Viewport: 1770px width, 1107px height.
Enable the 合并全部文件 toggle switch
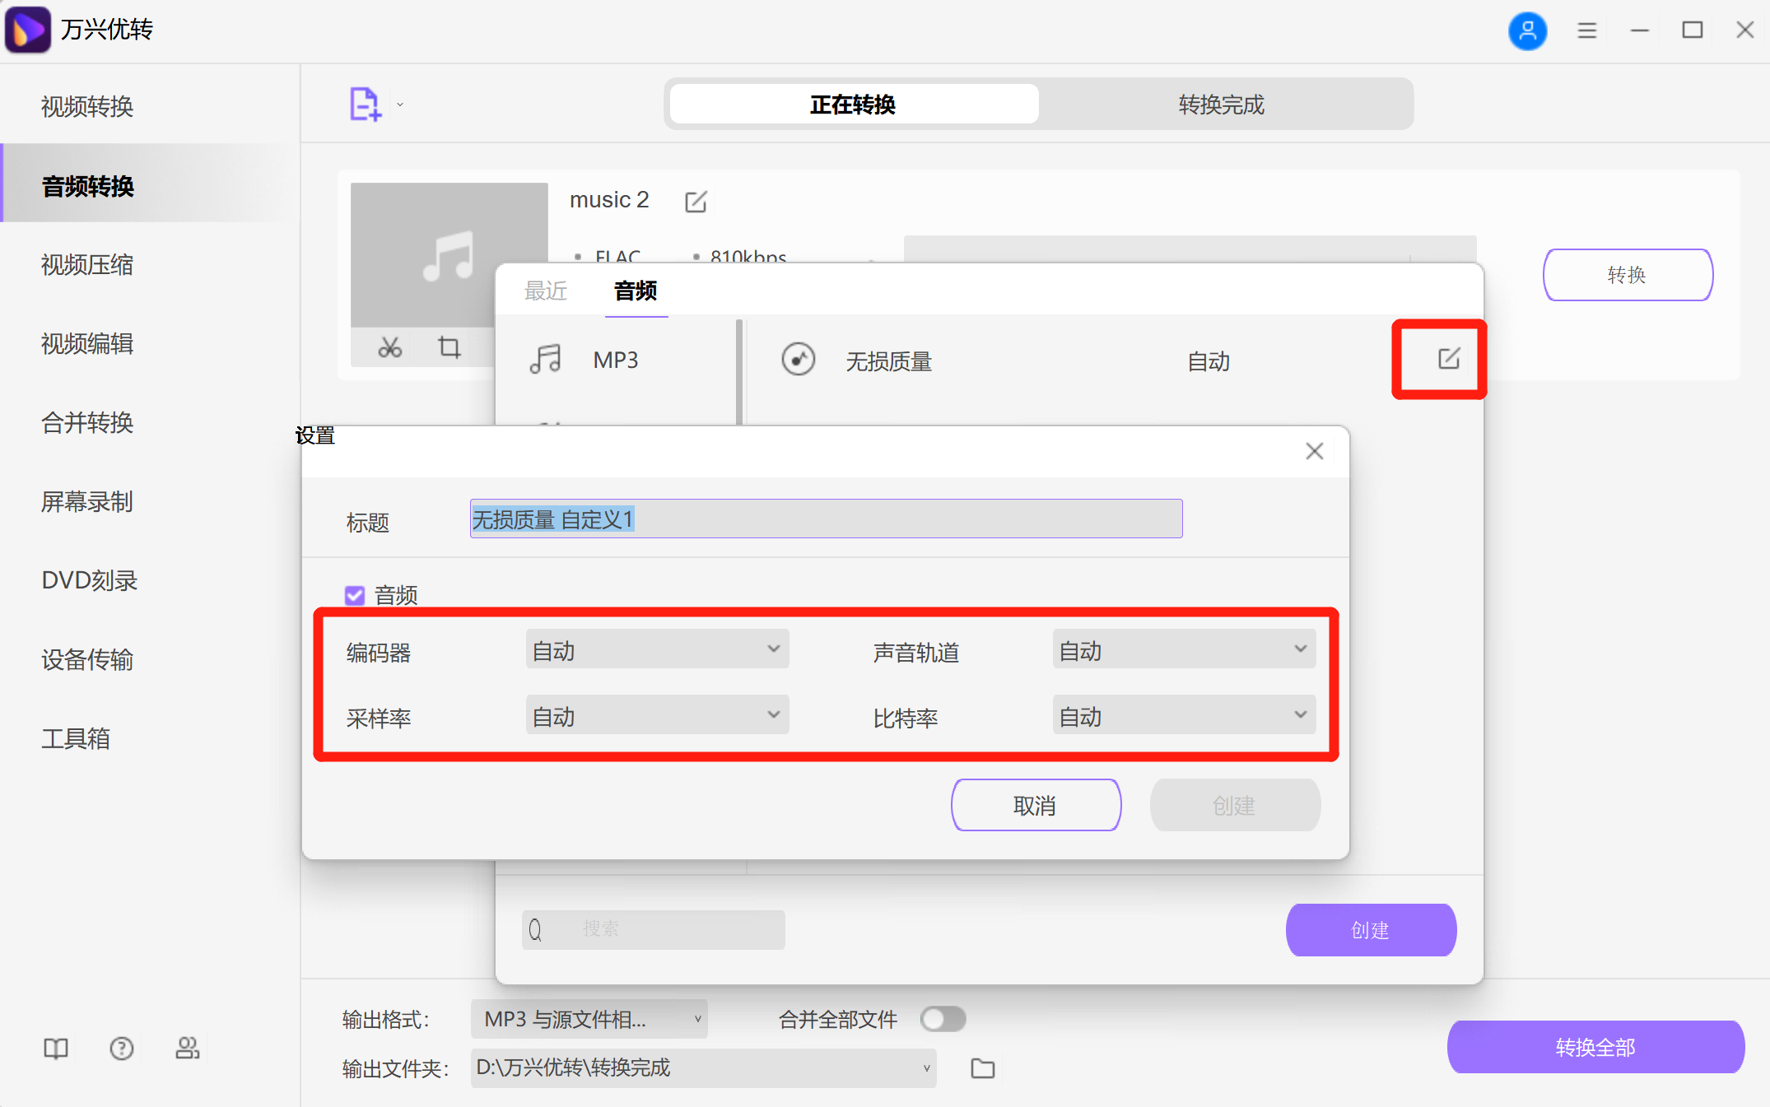943,1019
